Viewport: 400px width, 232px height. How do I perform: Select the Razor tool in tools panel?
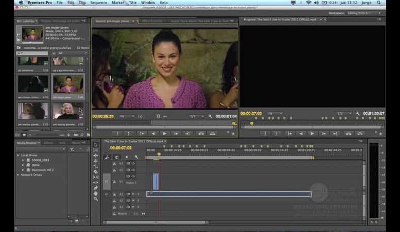point(95,172)
